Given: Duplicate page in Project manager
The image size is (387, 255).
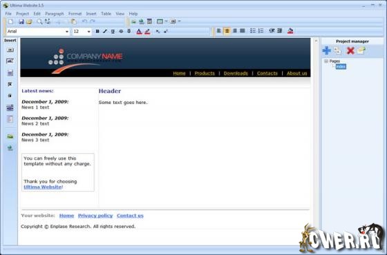Looking at the screenshot, I should (x=338, y=50).
